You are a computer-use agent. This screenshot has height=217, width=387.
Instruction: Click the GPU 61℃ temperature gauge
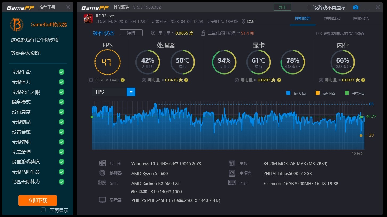pos(258,62)
